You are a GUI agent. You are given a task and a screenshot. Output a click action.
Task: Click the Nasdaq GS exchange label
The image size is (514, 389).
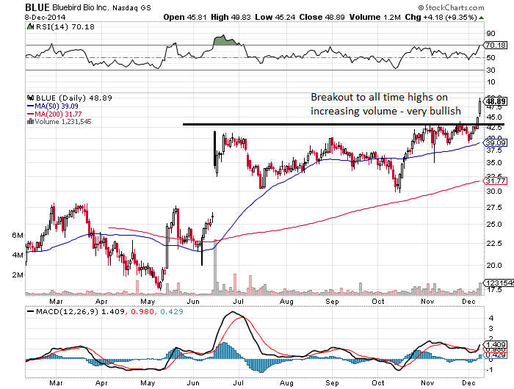tap(131, 7)
